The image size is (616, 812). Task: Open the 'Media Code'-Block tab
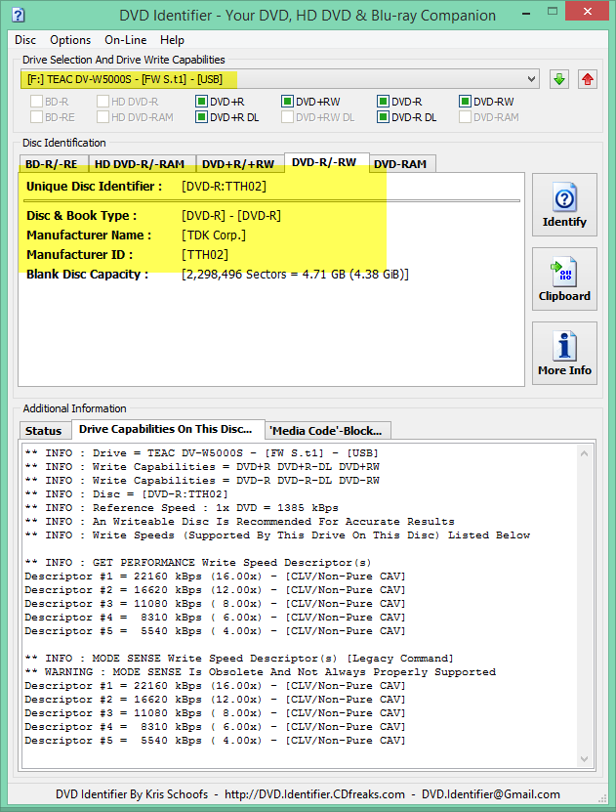pos(326,431)
